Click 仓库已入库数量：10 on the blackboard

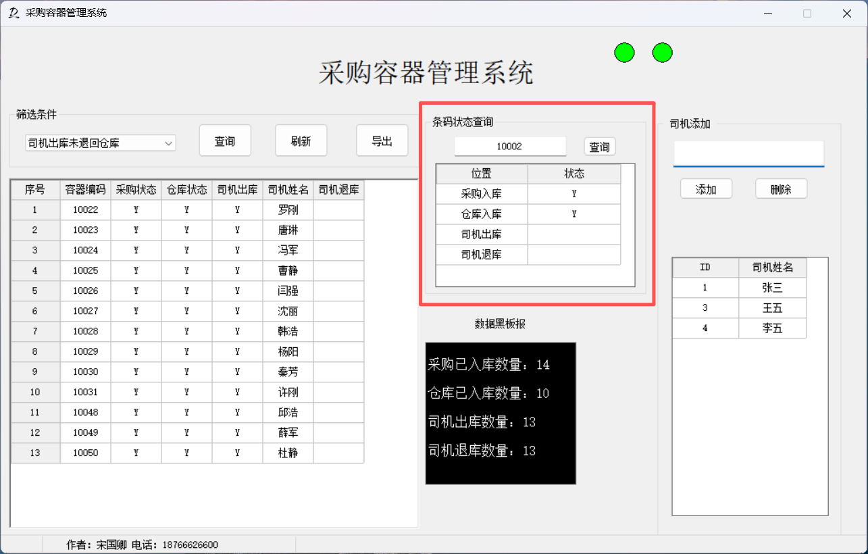(489, 393)
